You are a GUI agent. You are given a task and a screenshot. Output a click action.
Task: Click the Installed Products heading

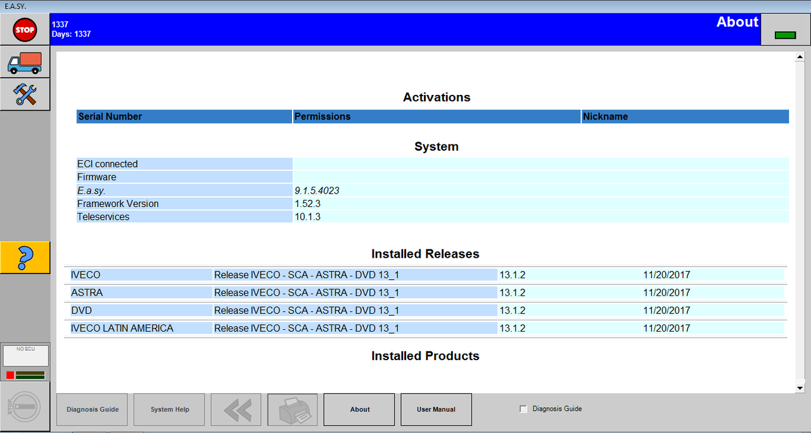425,356
